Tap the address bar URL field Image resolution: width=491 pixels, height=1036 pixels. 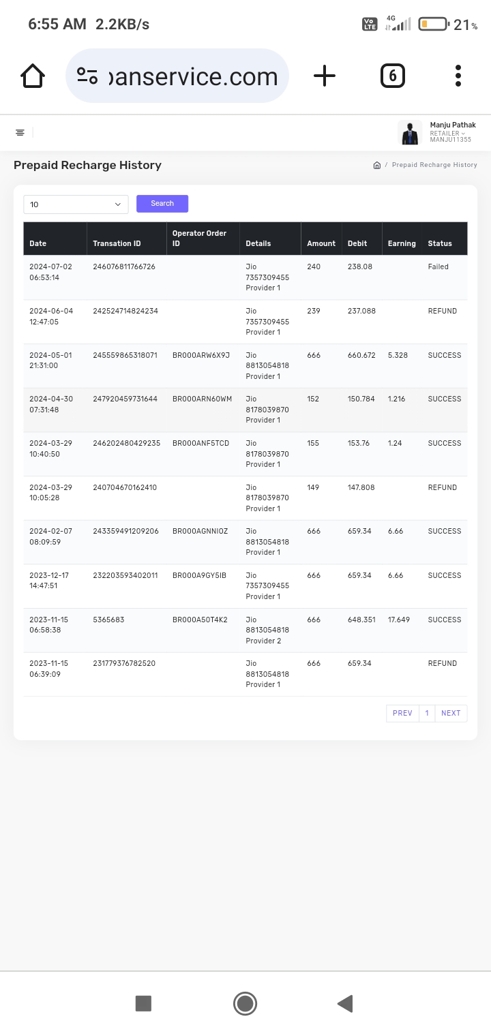point(193,76)
